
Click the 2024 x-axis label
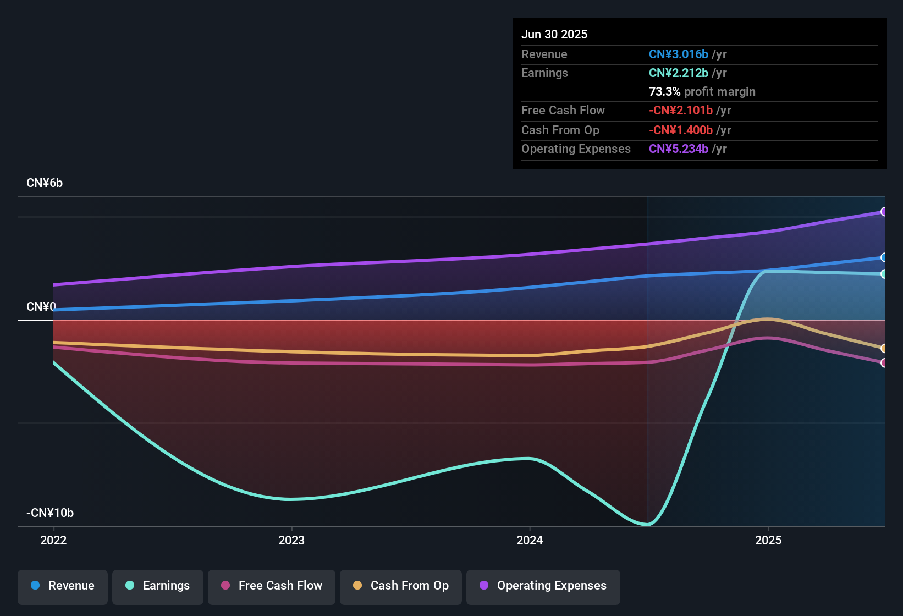530,540
